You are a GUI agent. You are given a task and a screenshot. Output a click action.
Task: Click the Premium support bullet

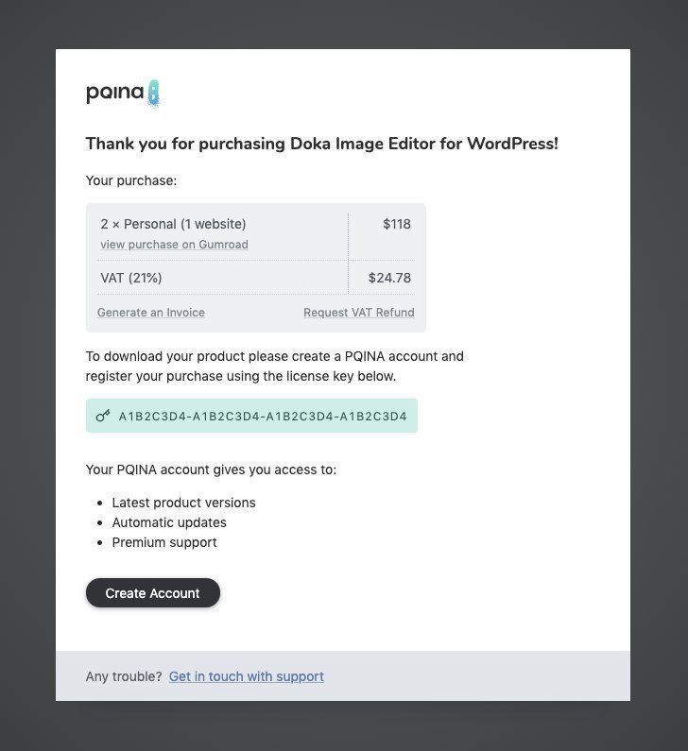click(164, 542)
